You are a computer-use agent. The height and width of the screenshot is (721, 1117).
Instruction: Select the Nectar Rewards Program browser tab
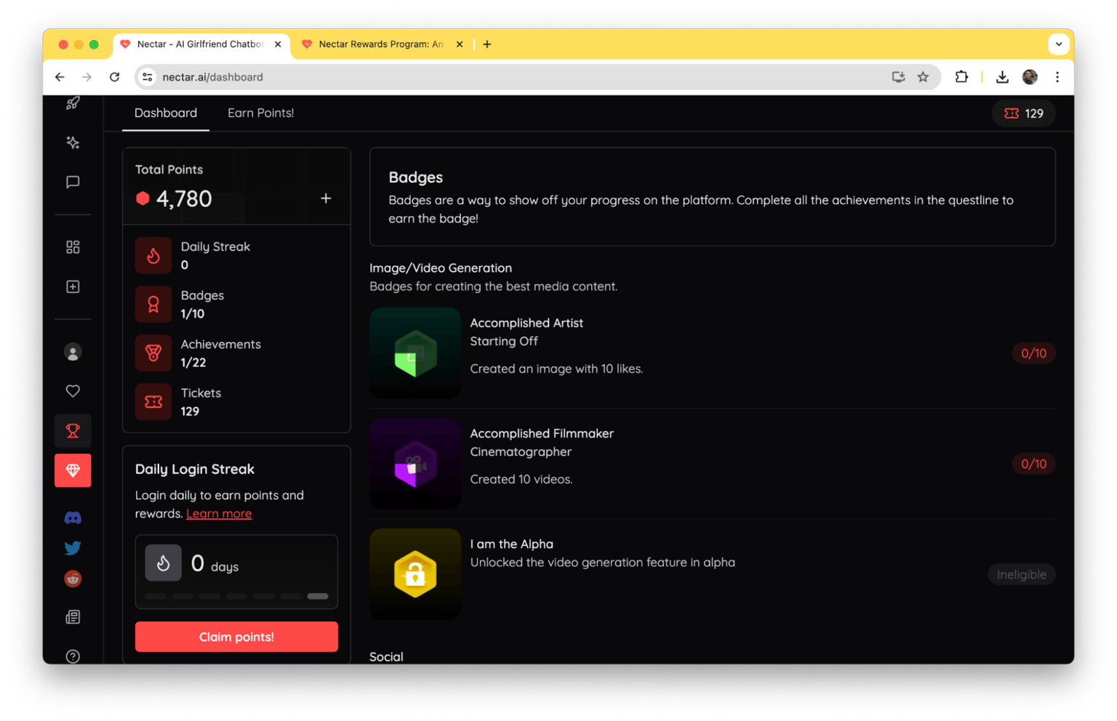click(x=381, y=44)
